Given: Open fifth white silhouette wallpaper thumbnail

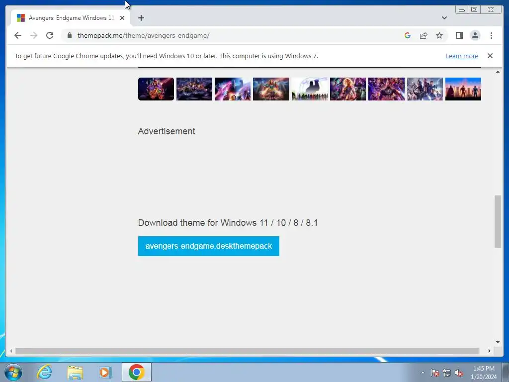Looking at the screenshot, I should (x=309, y=89).
